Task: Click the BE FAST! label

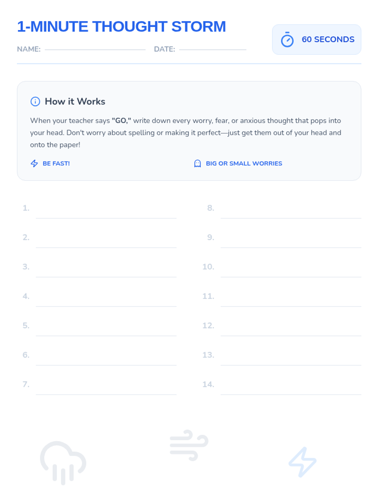Action: (56, 163)
